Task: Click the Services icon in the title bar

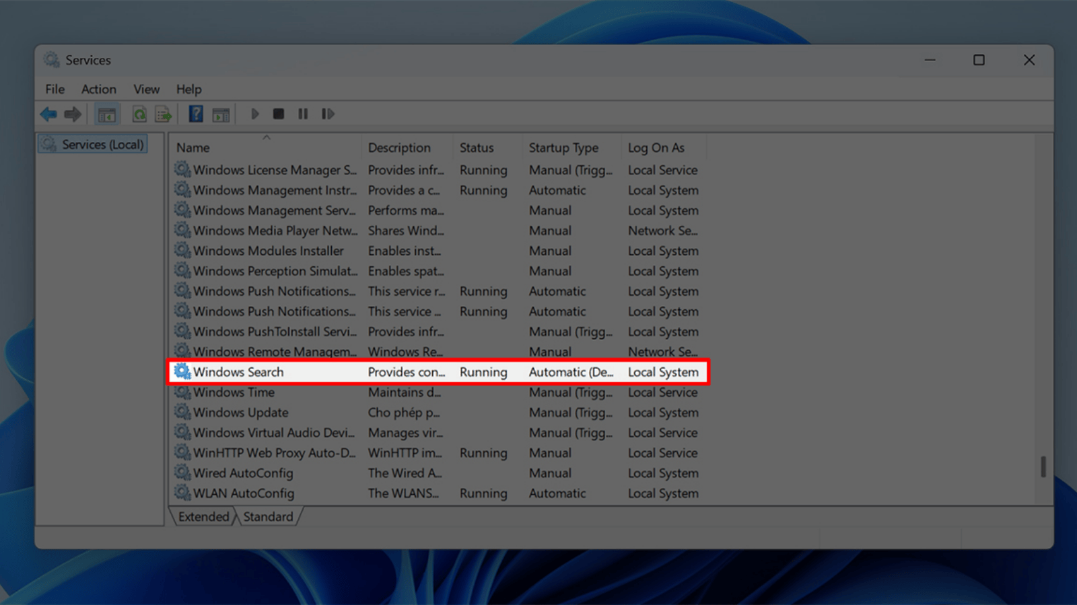Action: pyautogui.click(x=52, y=60)
